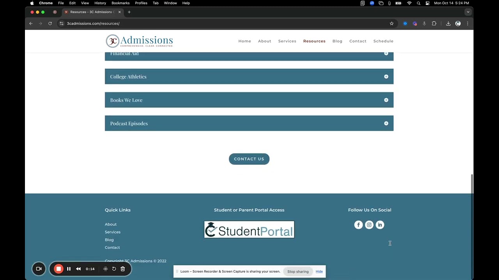Open the Chrome File menu
Image resolution: width=499 pixels, height=280 pixels.
tap(61, 3)
